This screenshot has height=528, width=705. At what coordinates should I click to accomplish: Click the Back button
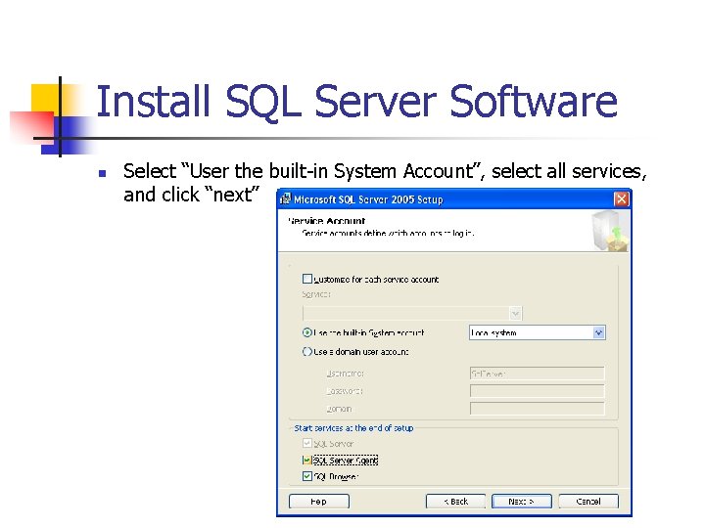pyautogui.click(x=455, y=502)
